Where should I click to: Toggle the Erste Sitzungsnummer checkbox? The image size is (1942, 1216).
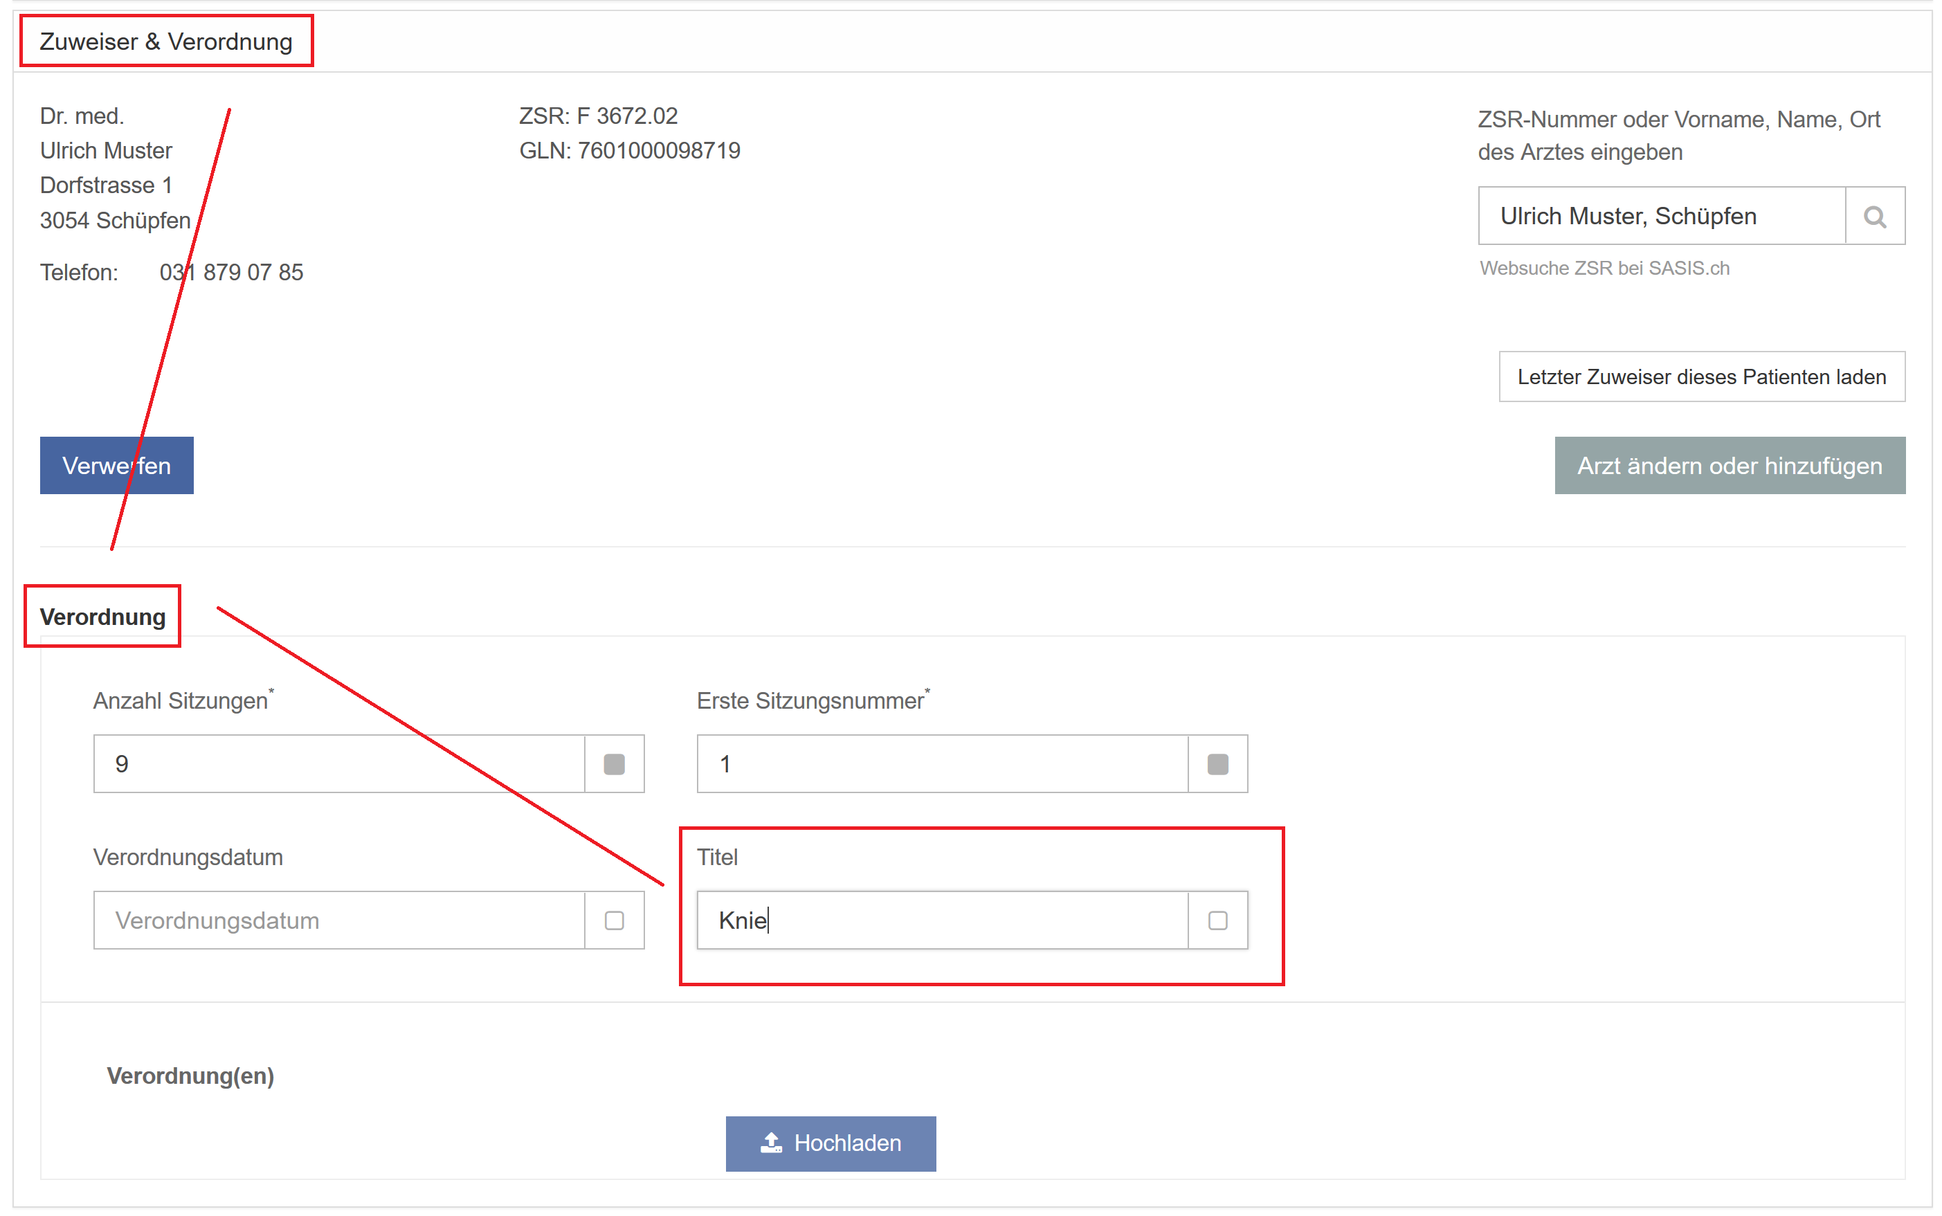[x=1217, y=763]
